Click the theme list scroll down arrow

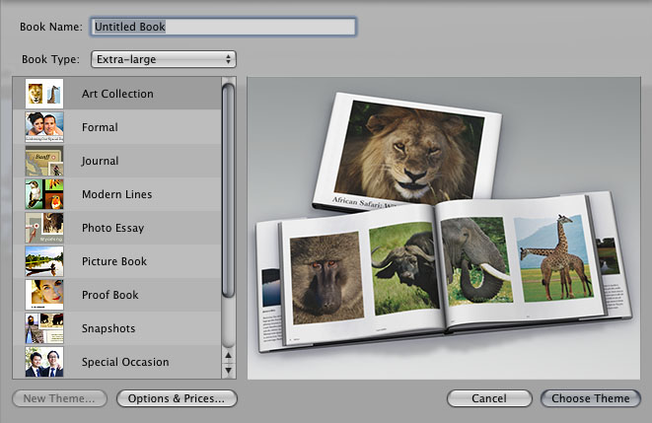pos(228,370)
